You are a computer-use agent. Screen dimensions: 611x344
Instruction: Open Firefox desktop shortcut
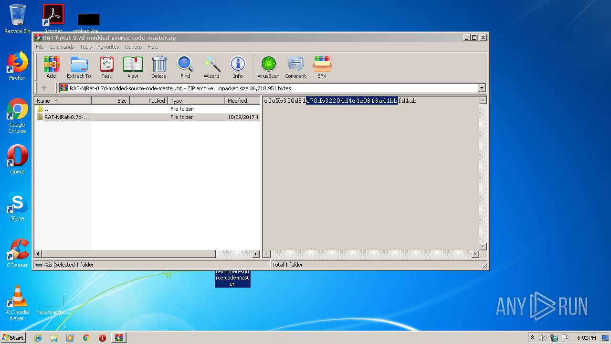[x=17, y=66]
